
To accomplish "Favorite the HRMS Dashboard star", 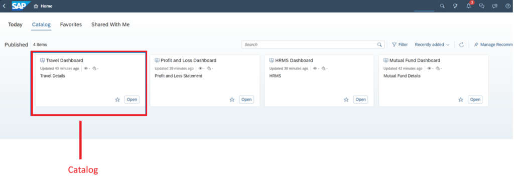I will tap(346, 99).
